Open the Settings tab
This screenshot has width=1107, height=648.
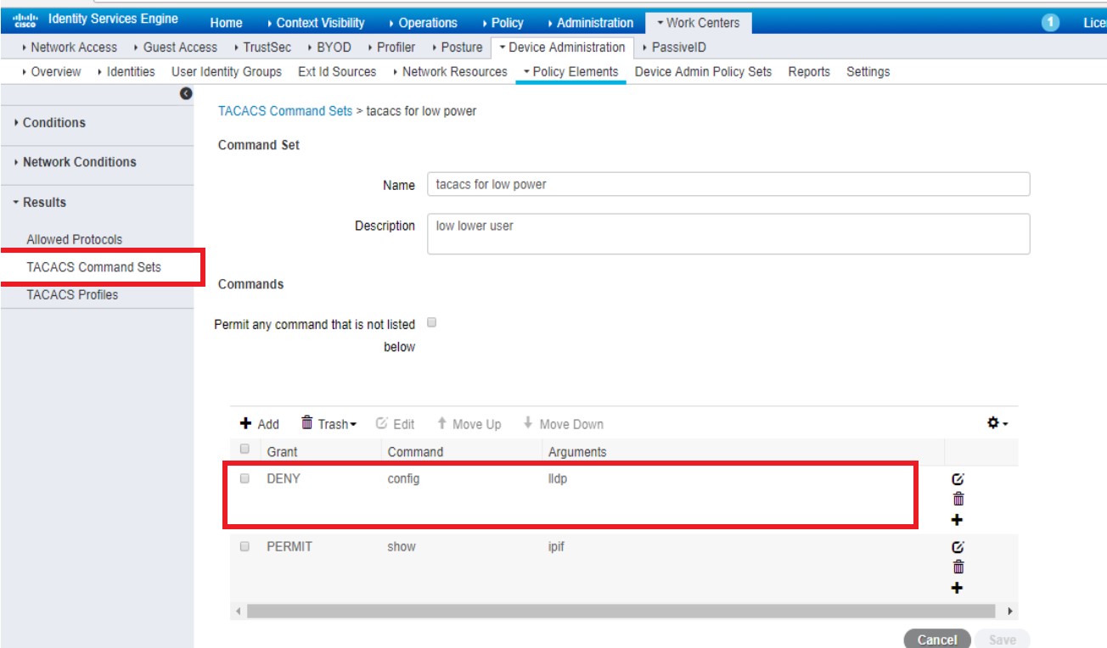click(x=868, y=72)
